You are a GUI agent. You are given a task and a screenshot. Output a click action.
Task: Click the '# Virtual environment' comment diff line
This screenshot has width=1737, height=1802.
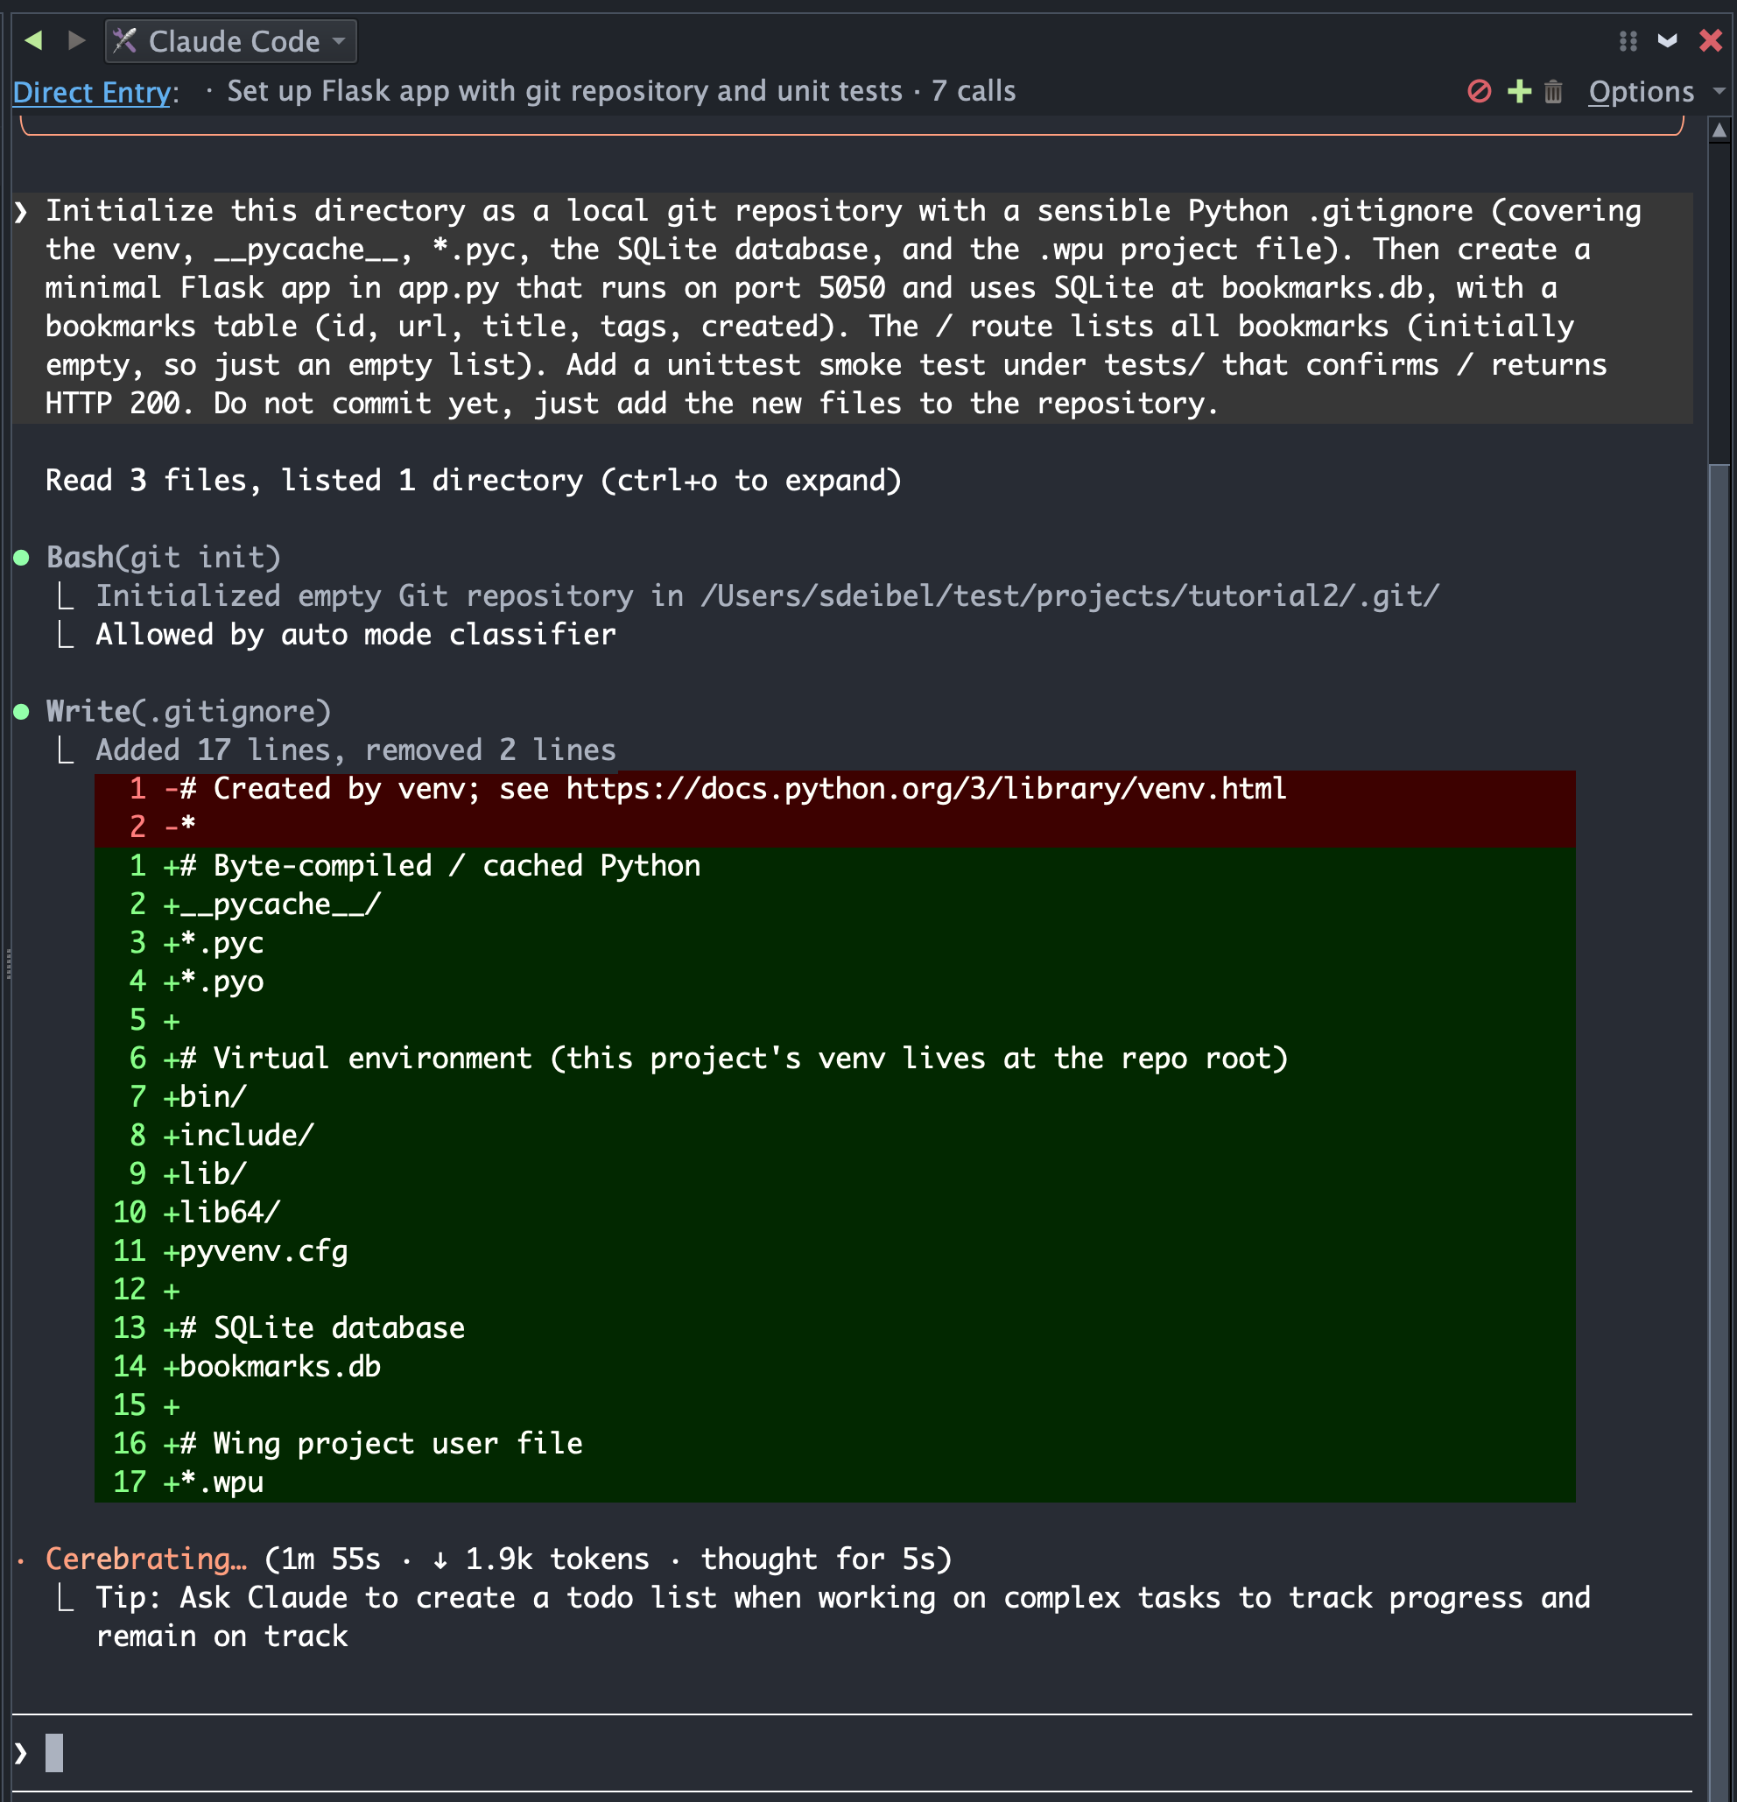[834, 1059]
